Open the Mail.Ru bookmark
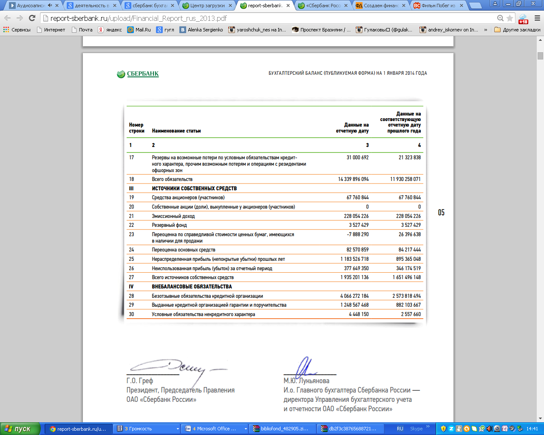Screen dimensions: 544x435 click(139, 30)
